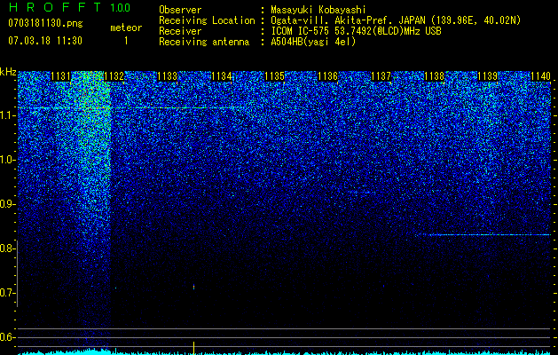Click the 1139 time marker
The height and width of the screenshot is (355, 558).
click(x=488, y=76)
